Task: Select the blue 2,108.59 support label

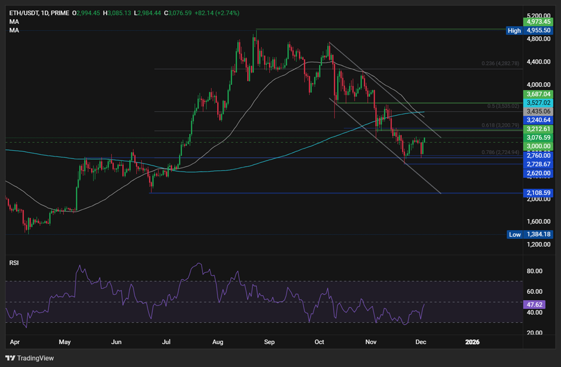Action: click(538, 192)
